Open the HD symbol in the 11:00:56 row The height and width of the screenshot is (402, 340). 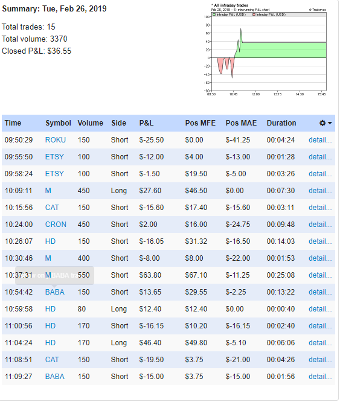coord(50,326)
